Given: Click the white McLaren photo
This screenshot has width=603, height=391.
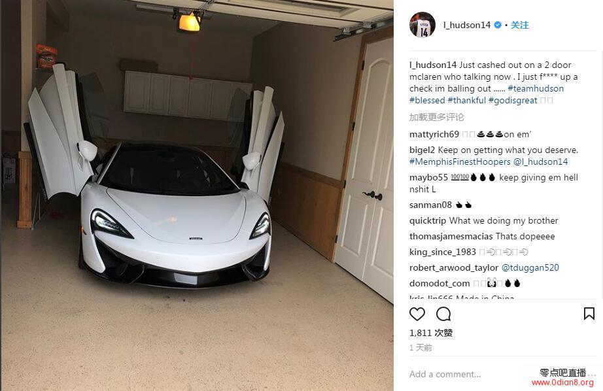Looking at the screenshot, I should 197,195.
